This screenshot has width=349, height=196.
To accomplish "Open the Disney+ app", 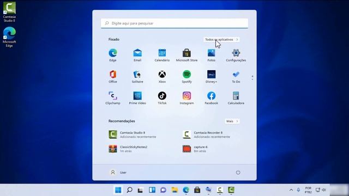I will [211, 77].
